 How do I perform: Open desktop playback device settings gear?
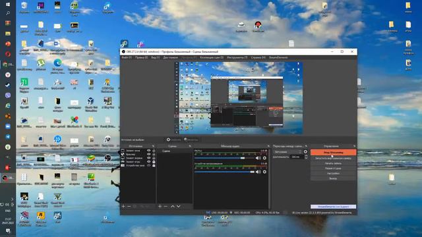(x=264, y=172)
